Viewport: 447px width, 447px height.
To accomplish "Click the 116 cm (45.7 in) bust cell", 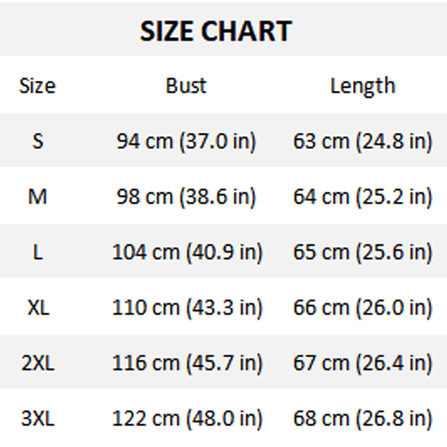I will (x=187, y=363).
